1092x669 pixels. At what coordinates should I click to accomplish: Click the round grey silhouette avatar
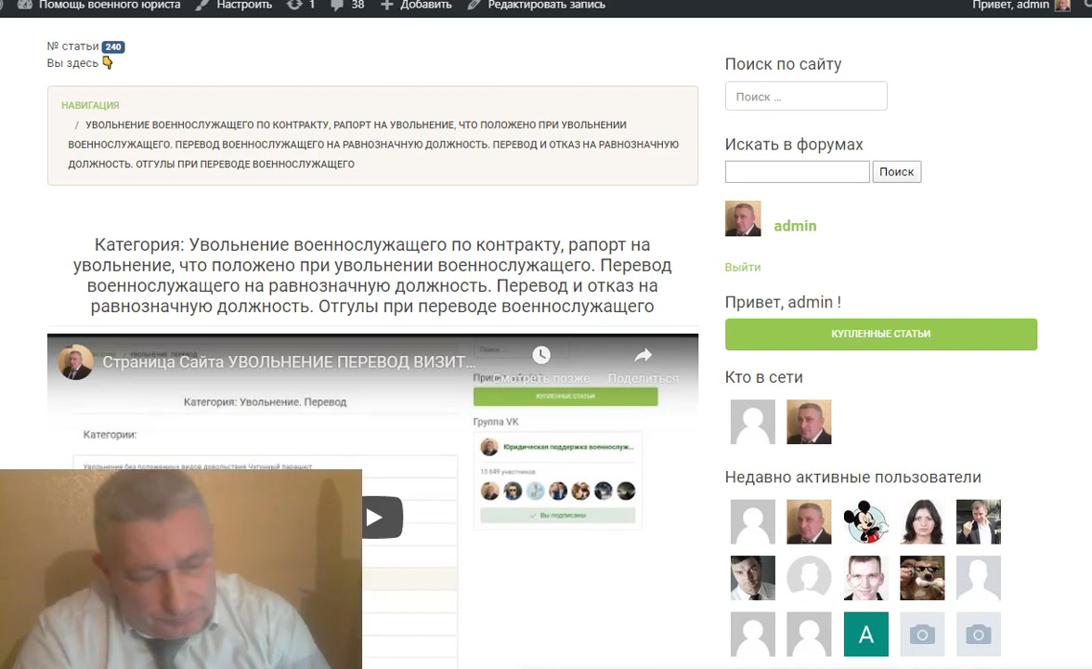pos(809,578)
